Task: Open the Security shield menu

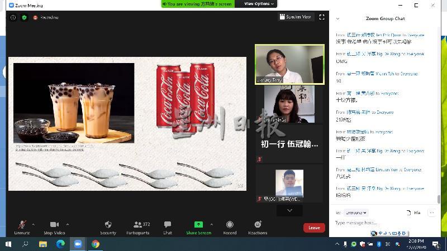Action: [x=108, y=228]
